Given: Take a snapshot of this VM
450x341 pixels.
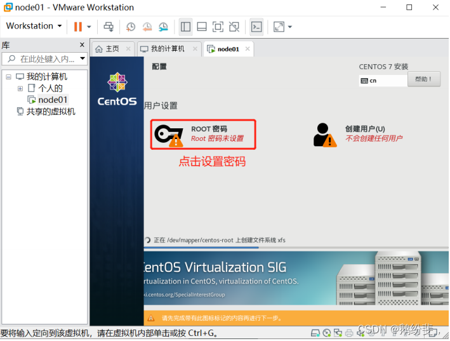Looking at the screenshot, I should point(131,27).
